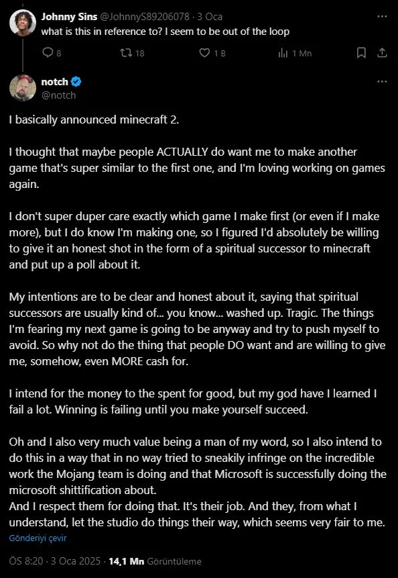Open notch's display name
Screen dimensions: 398x578
tap(55, 81)
